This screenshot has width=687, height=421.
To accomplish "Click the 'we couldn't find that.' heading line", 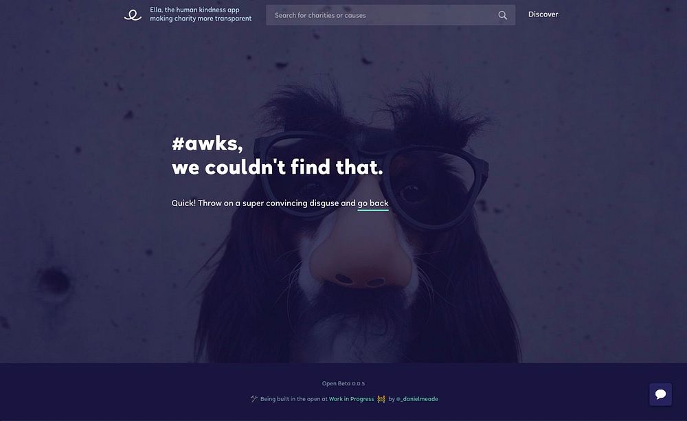I will pyautogui.click(x=278, y=167).
